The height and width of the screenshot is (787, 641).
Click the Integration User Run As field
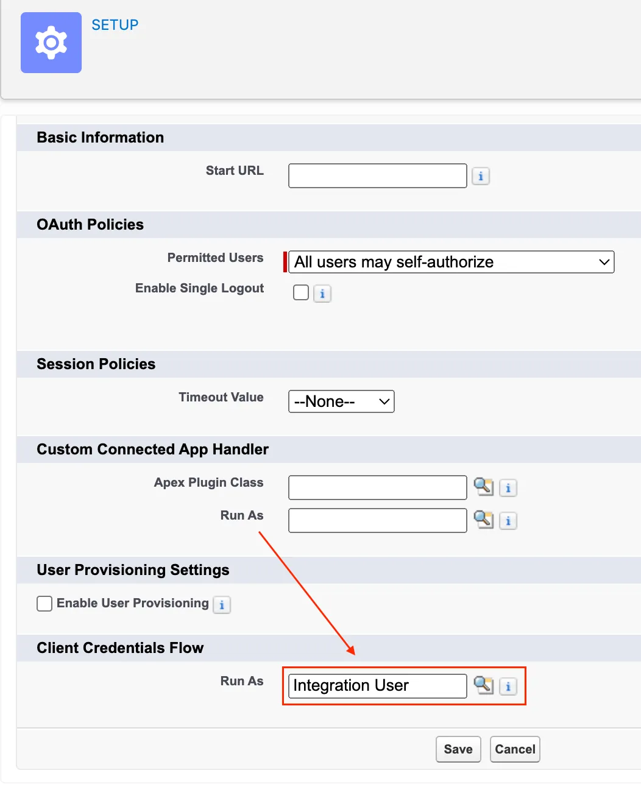(x=378, y=686)
